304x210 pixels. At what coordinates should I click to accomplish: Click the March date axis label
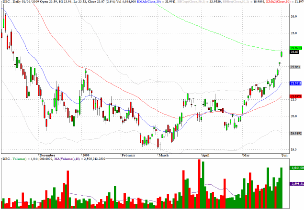pyautogui.click(x=164, y=155)
